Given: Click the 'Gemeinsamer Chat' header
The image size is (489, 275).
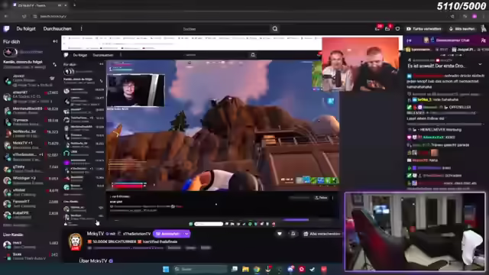Looking at the screenshot, I should 452,40.
